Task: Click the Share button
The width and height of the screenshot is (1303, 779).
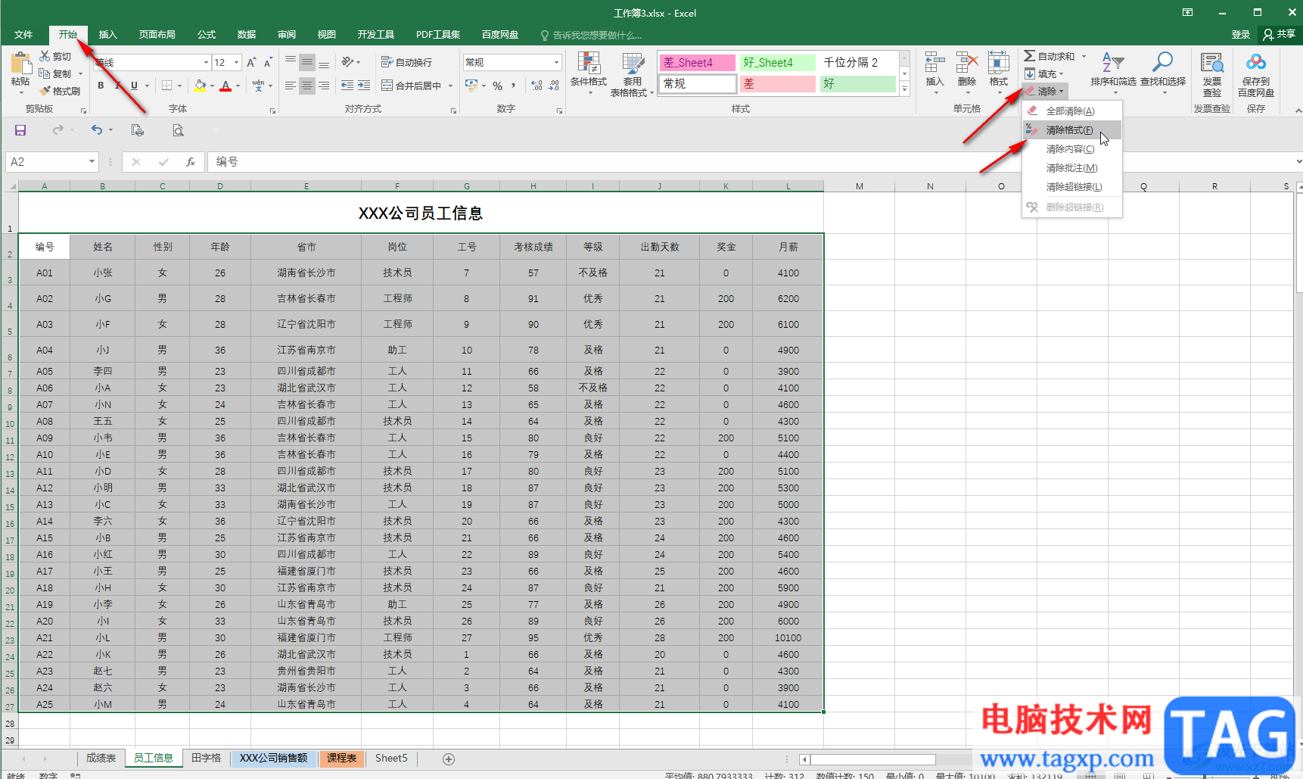Action: (1279, 34)
